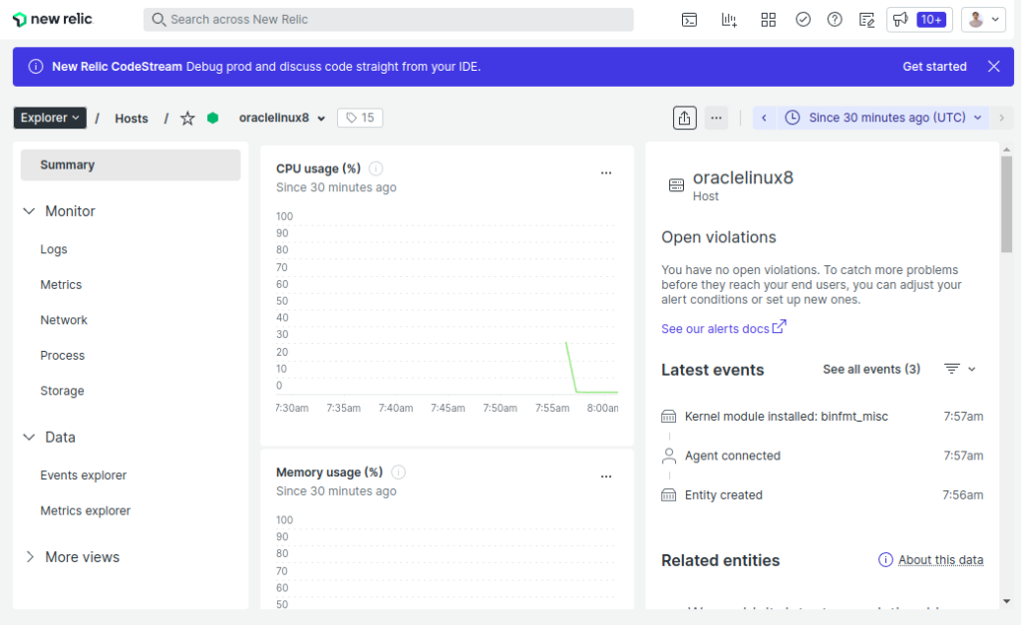Open Metrics explorer

(x=86, y=510)
